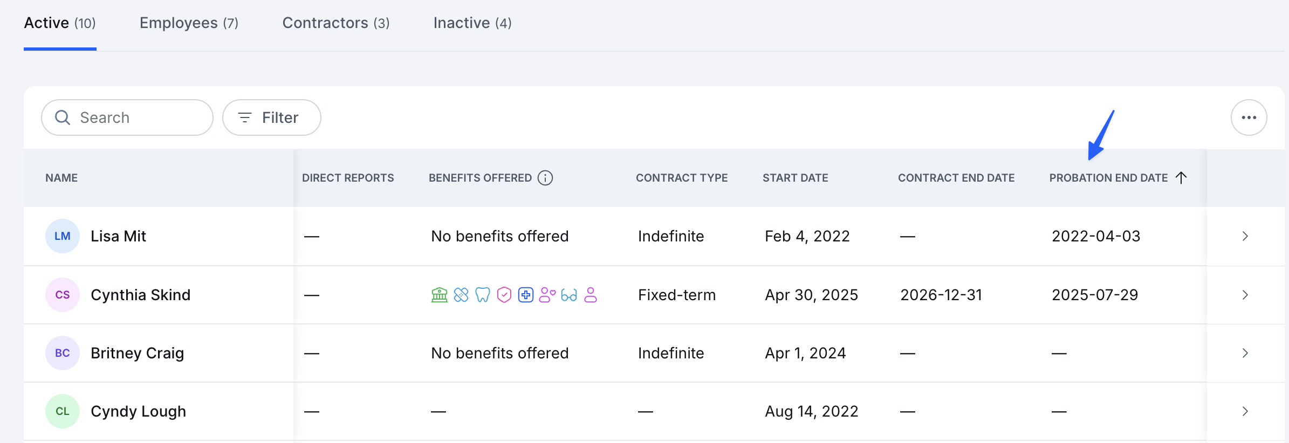Switch to the Employees tab
The height and width of the screenshot is (443, 1289).
point(189,23)
